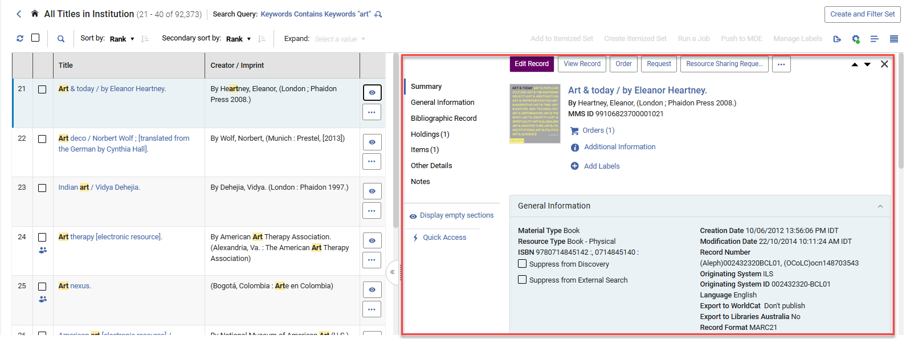Open more actions for Art deco row

(x=372, y=161)
